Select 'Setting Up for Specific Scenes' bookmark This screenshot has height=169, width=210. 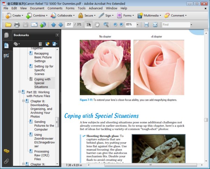point(44,70)
